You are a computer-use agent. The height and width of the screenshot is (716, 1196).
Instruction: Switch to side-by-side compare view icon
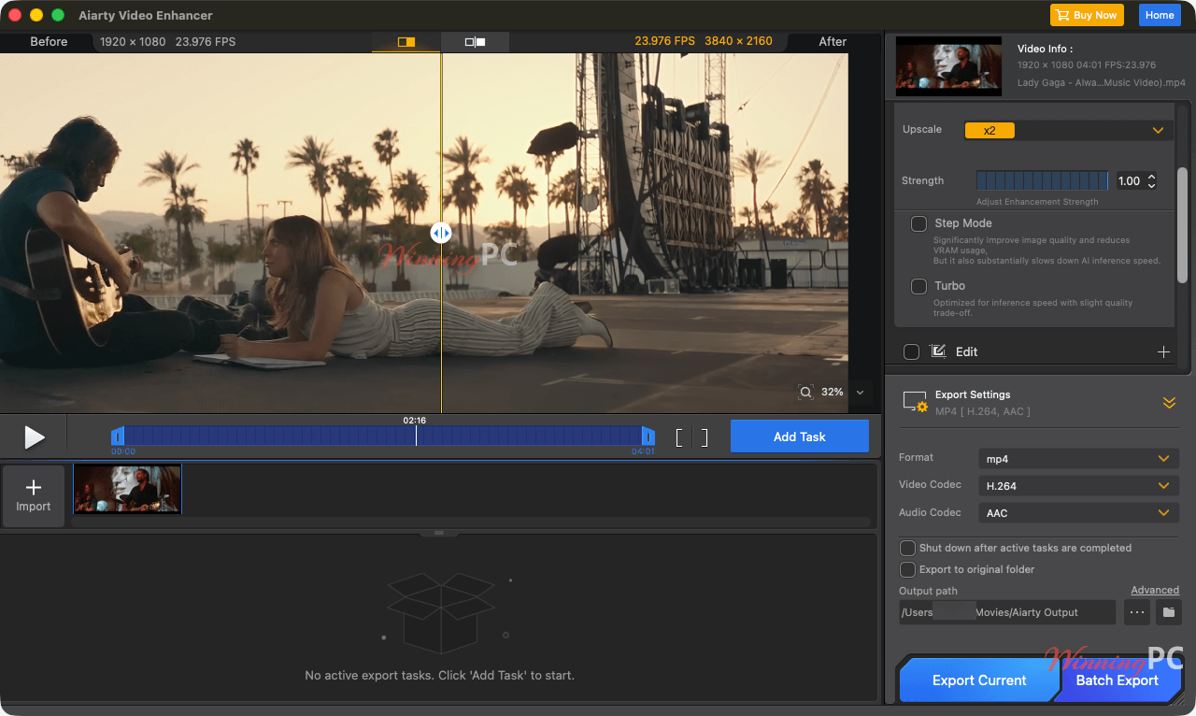tap(475, 42)
